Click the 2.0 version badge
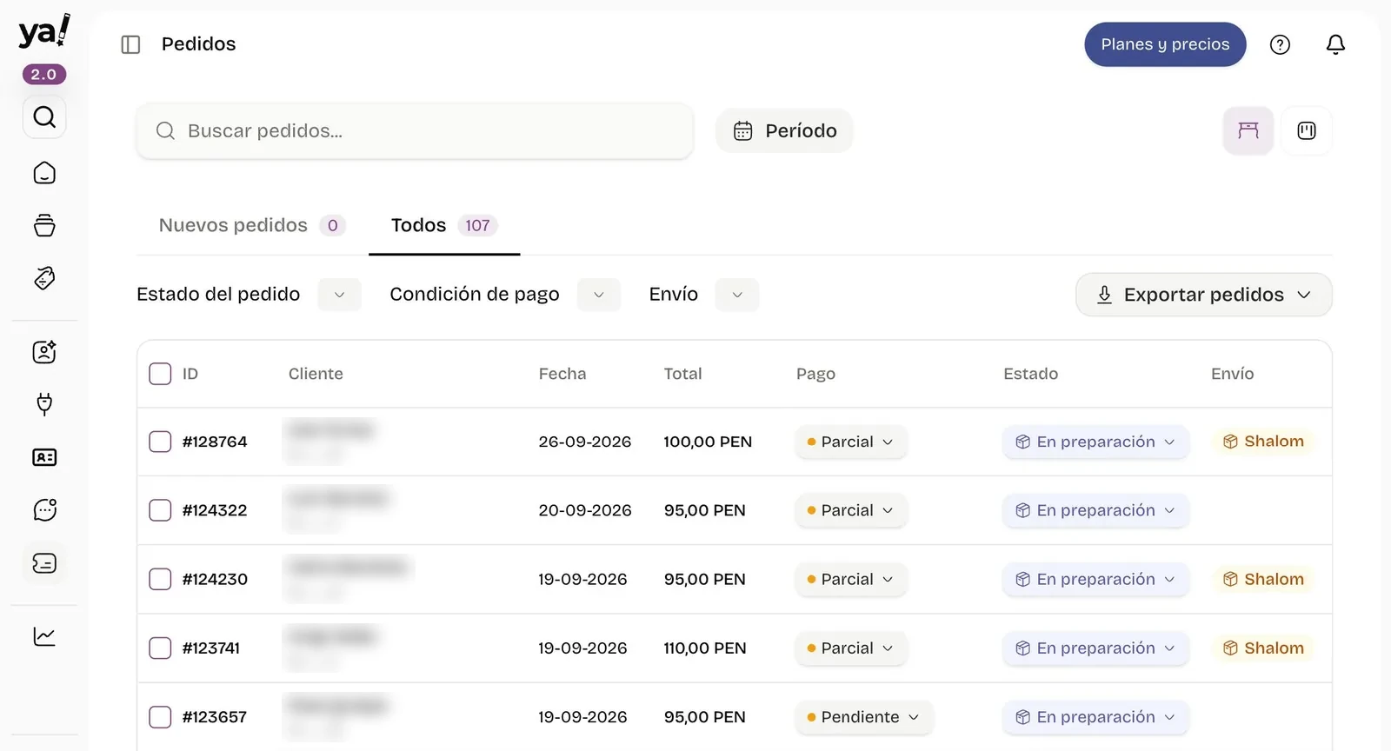Image resolution: width=1391 pixels, height=751 pixels. tap(44, 74)
